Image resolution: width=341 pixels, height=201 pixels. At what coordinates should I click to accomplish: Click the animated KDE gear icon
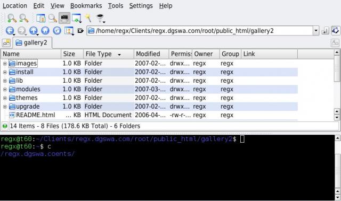336,31
